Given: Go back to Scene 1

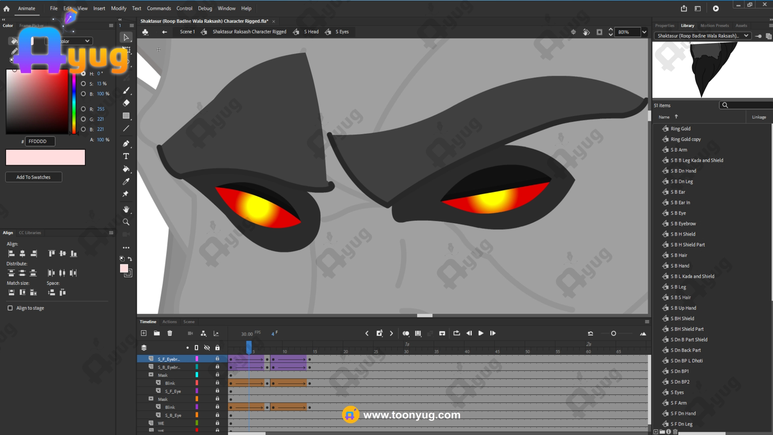Looking at the screenshot, I should [x=187, y=32].
